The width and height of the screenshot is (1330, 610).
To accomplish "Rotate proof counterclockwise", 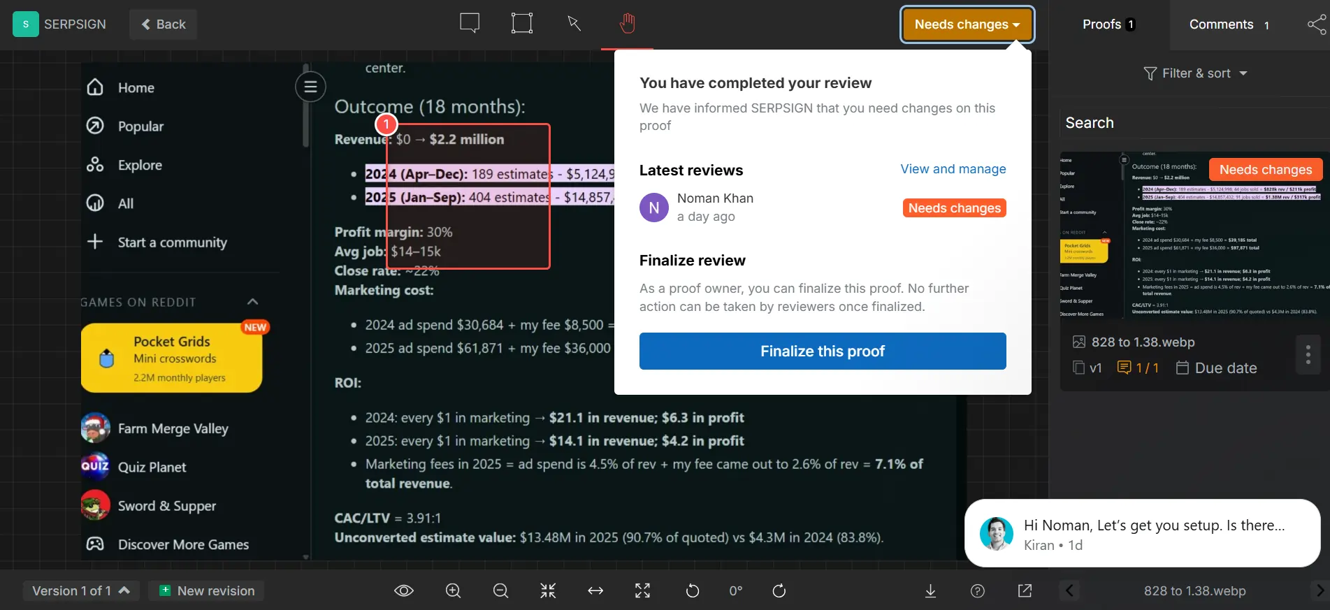I will tap(693, 590).
